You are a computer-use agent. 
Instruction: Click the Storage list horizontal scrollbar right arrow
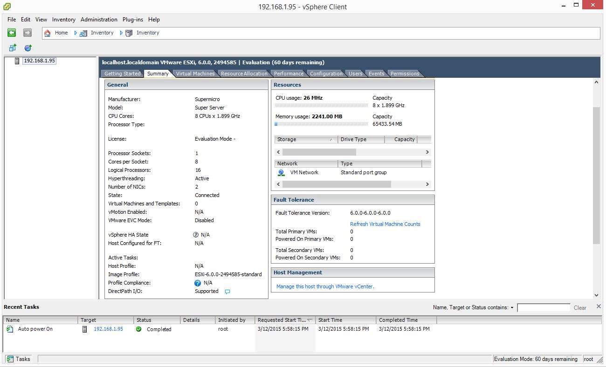pyautogui.click(x=427, y=152)
